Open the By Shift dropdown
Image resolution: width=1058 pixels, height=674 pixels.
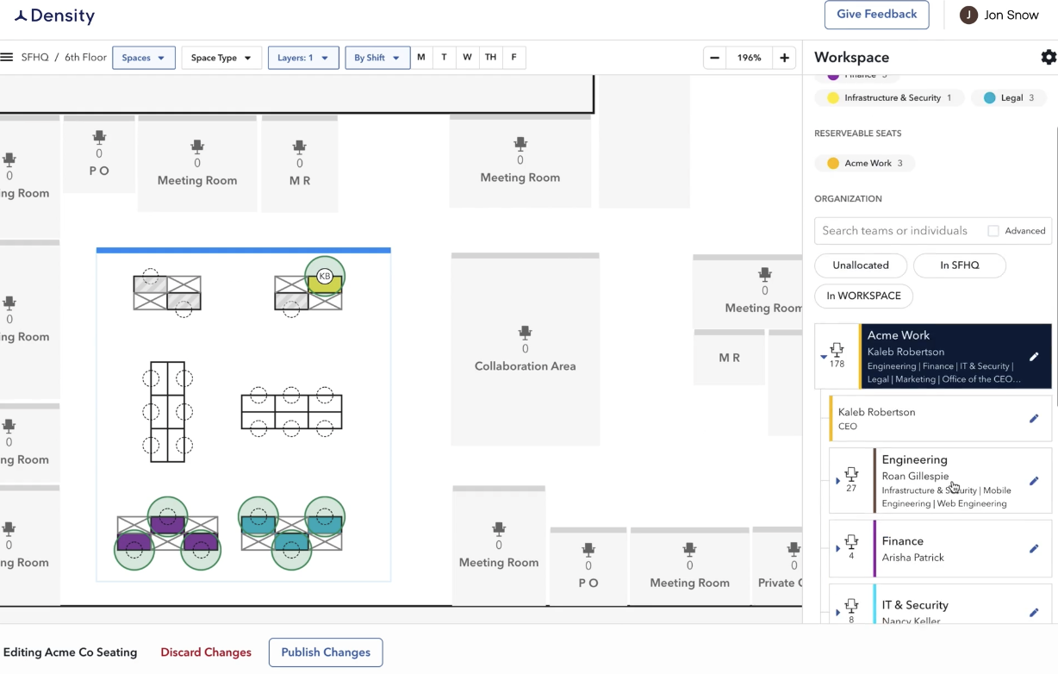(377, 58)
